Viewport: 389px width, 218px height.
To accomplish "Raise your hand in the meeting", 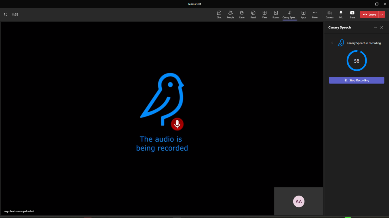I will (x=242, y=14).
